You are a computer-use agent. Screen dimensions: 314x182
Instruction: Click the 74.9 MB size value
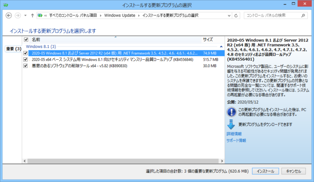(209, 53)
